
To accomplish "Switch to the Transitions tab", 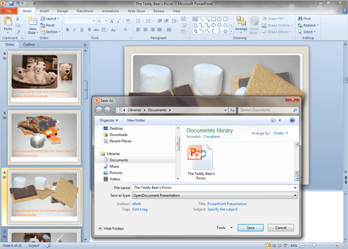I will coord(85,11).
